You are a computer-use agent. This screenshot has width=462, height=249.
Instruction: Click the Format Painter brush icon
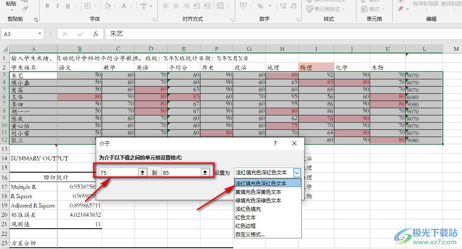pyautogui.click(x=26, y=9)
